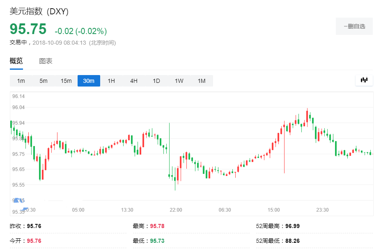
Task: Open the candlestick chart type selector
Action: pyautogui.click(x=364, y=80)
